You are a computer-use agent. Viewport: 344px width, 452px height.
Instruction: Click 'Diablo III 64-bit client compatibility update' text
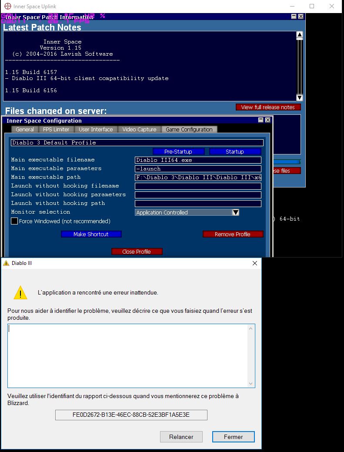click(x=90, y=78)
